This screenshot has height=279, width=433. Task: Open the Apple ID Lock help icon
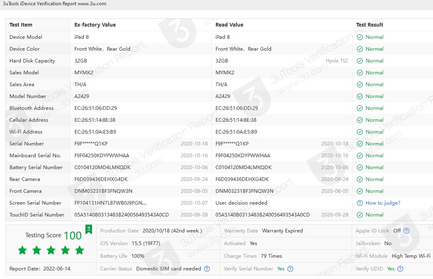point(406,231)
